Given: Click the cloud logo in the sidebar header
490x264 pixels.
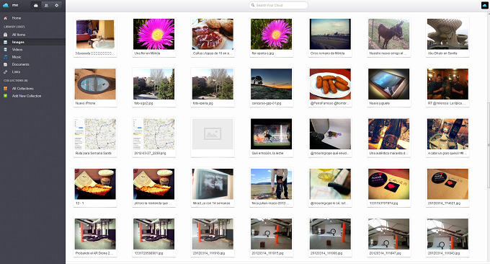Looking at the screenshot, I should [x=6, y=5].
